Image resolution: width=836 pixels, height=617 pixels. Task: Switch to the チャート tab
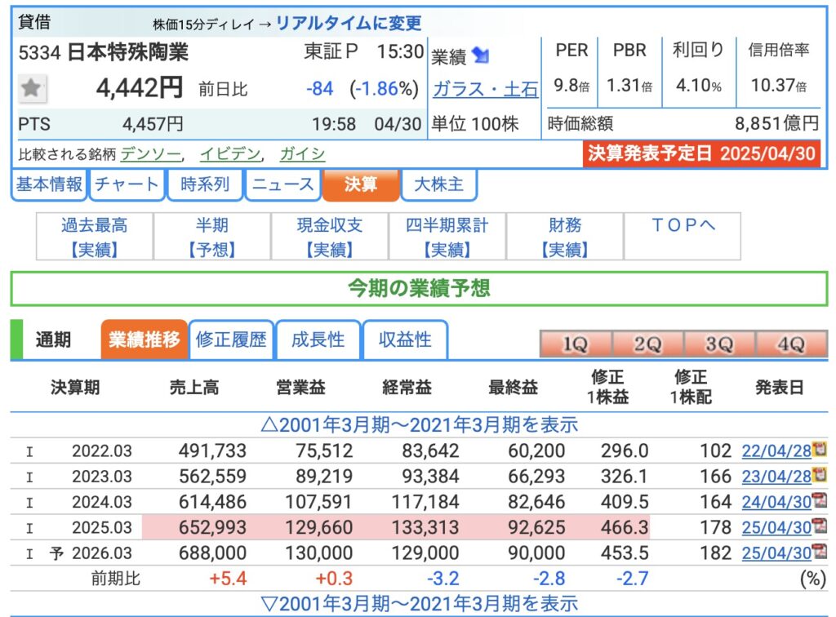[127, 184]
